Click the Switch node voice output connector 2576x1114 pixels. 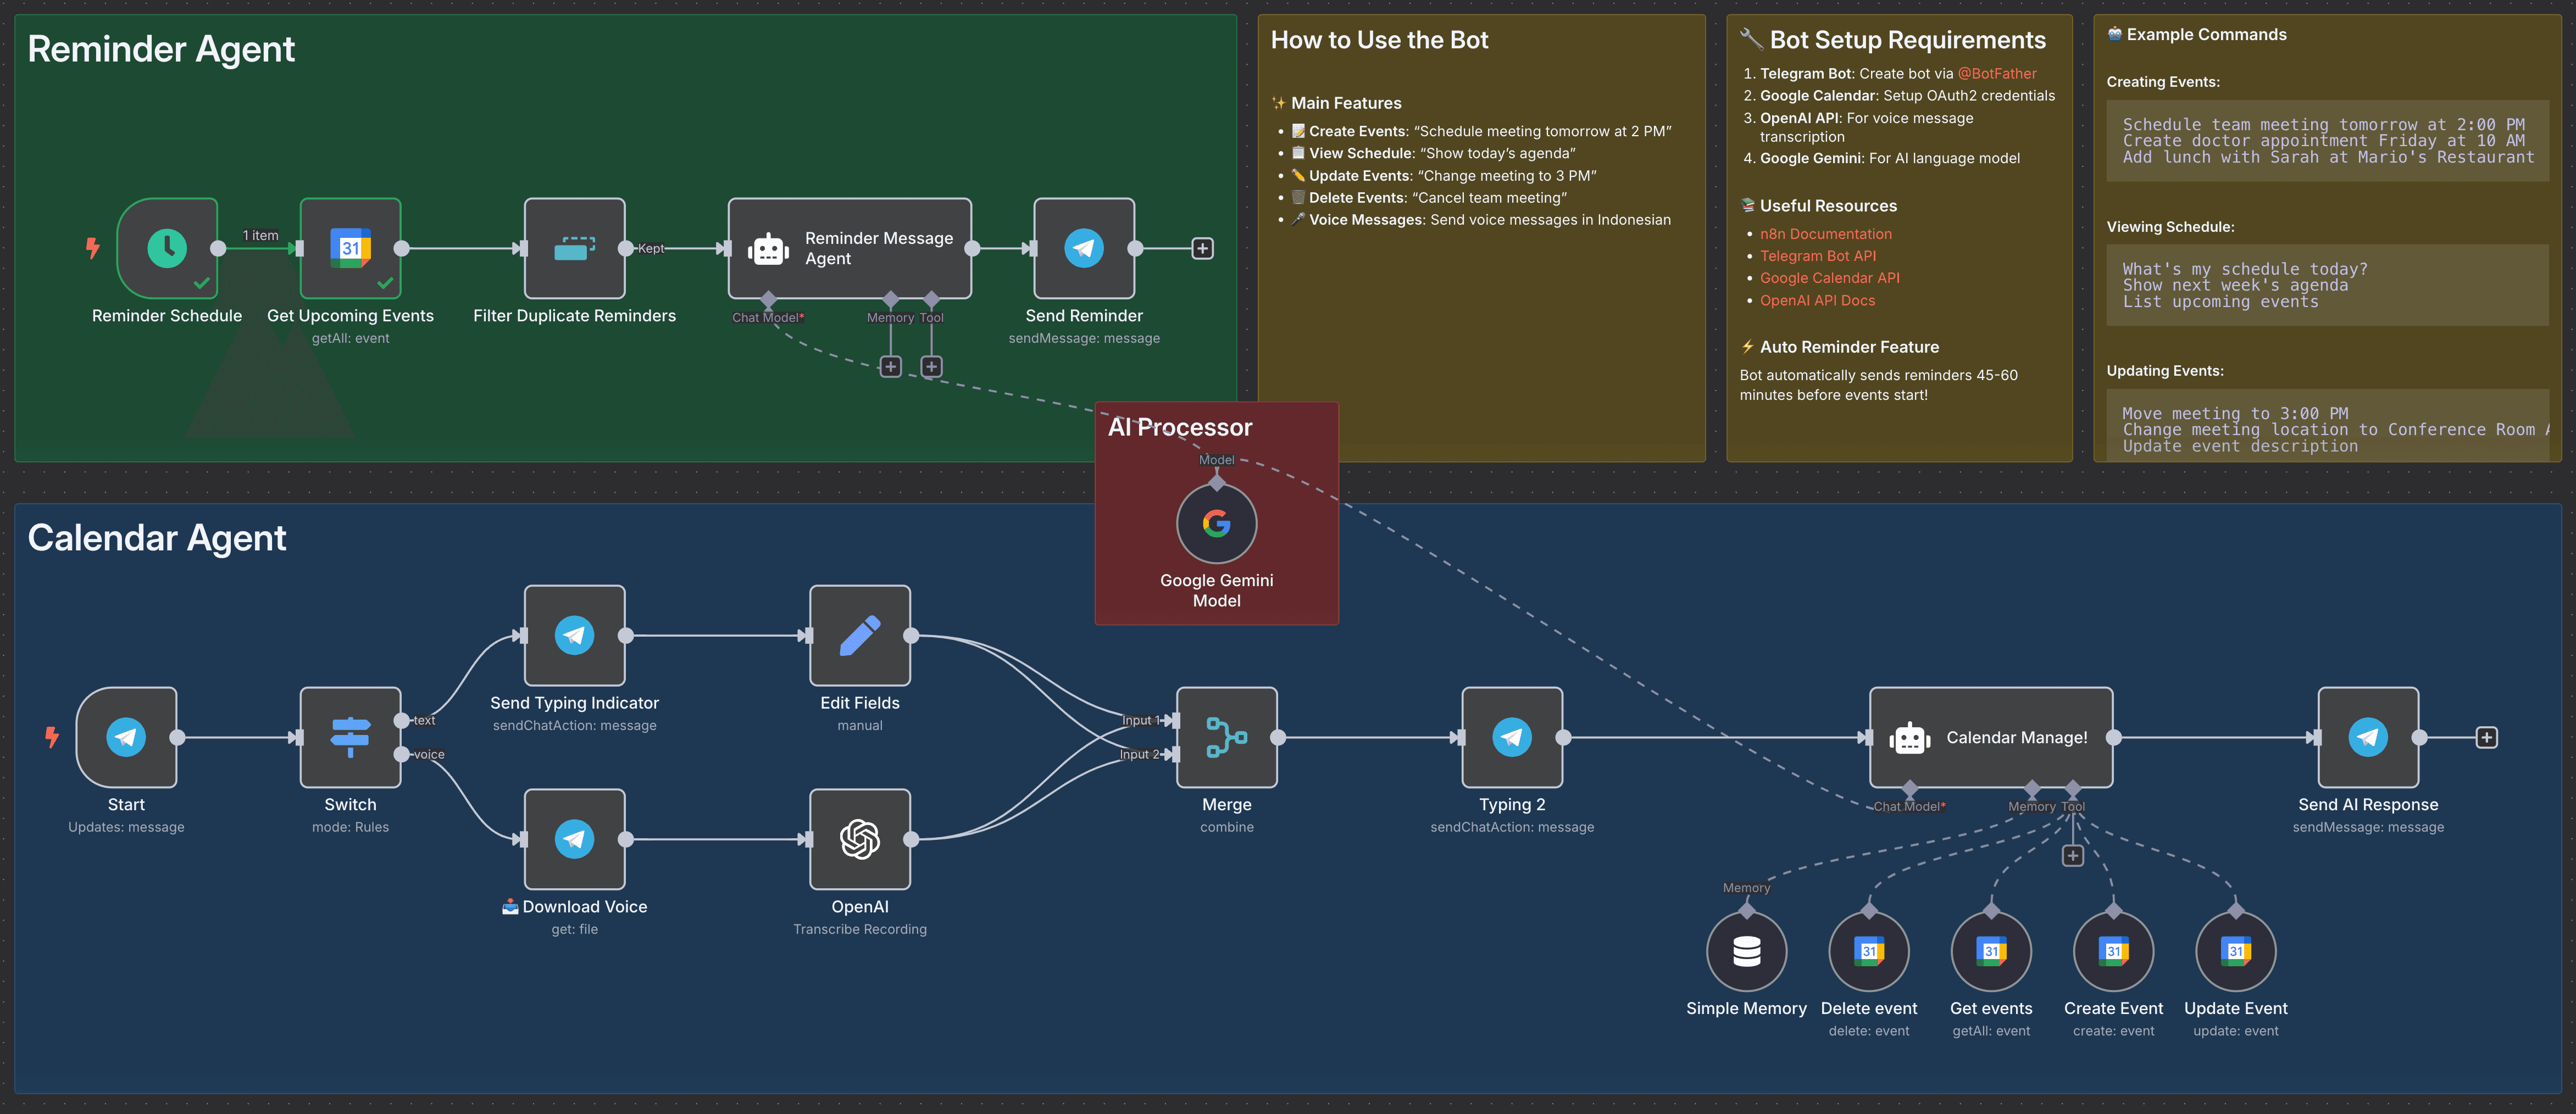click(x=401, y=754)
